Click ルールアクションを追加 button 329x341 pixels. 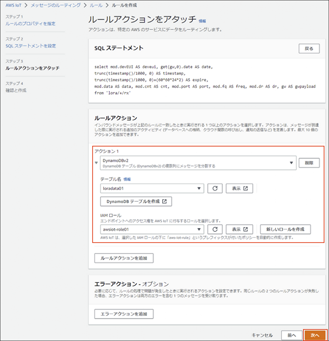point(124,258)
